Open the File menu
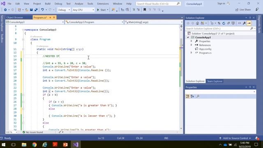 9,4
